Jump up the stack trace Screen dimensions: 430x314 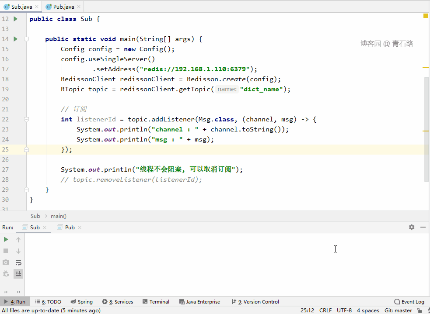click(18, 240)
